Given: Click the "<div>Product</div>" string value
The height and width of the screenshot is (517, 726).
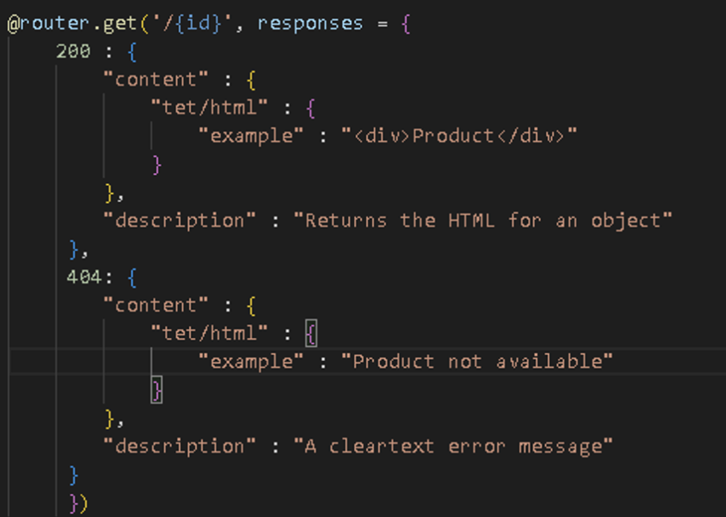Looking at the screenshot, I should point(459,136).
